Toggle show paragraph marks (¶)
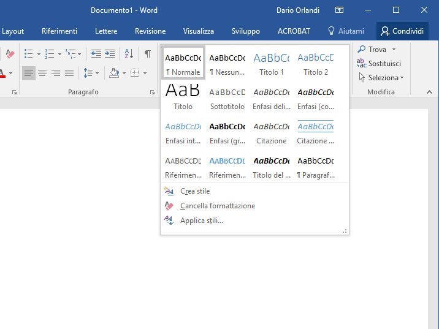The width and height of the screenshot is (439, 329). point(147,54)
